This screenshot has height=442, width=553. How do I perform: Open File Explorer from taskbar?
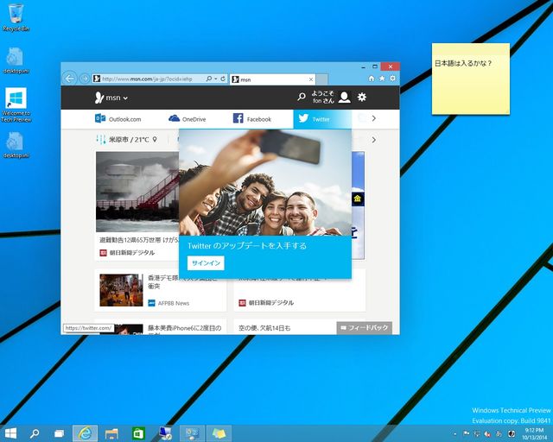pyautogui.click(x=111, y=433)
